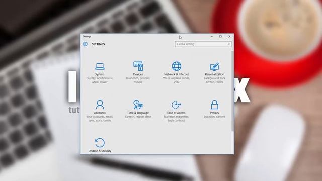322x181 pixels.
Task: Click the 'Devices' label text
Action: click(138, 74)
